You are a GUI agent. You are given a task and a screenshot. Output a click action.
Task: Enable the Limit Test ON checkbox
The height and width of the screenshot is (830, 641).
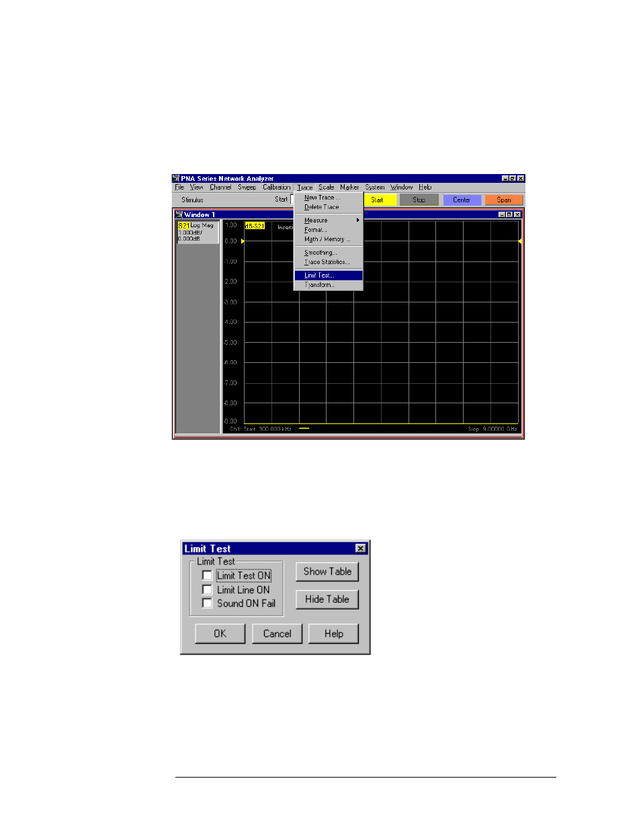[207, 575]
